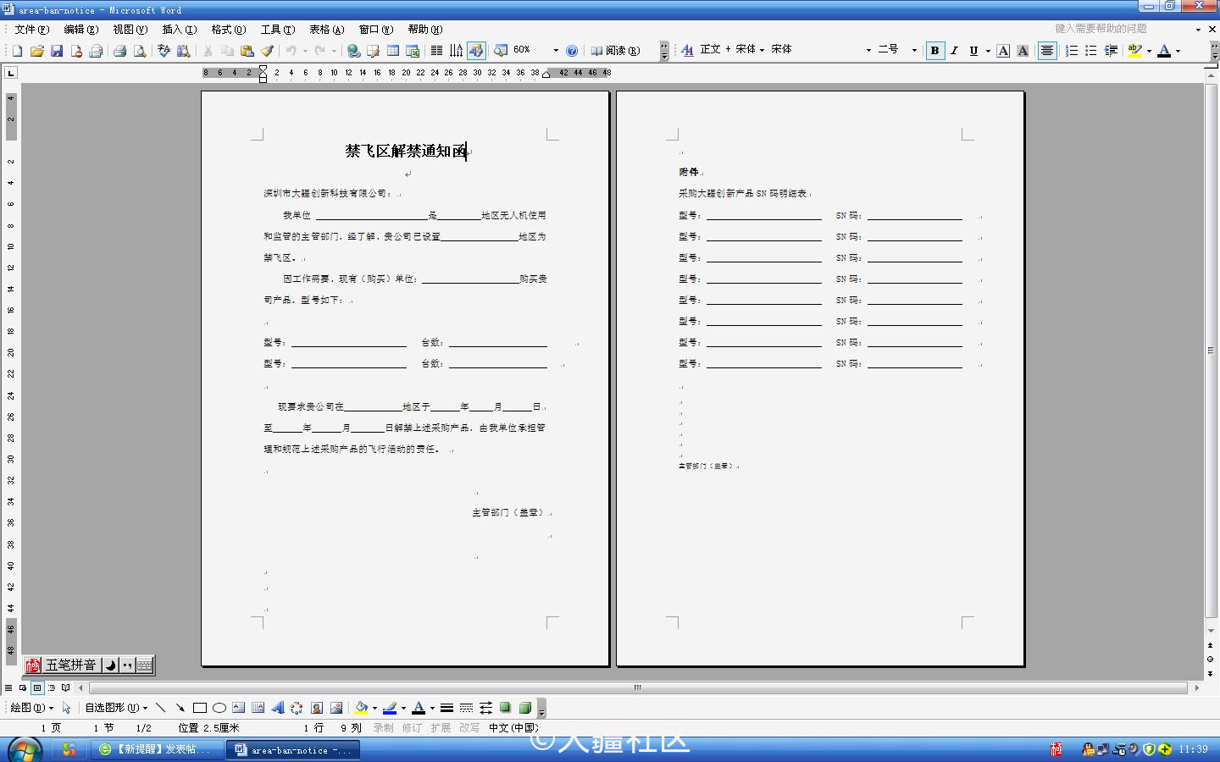The image size is (1220, 762).
Task: Select the Rectangle drawing tool
Action: [200, 708]
